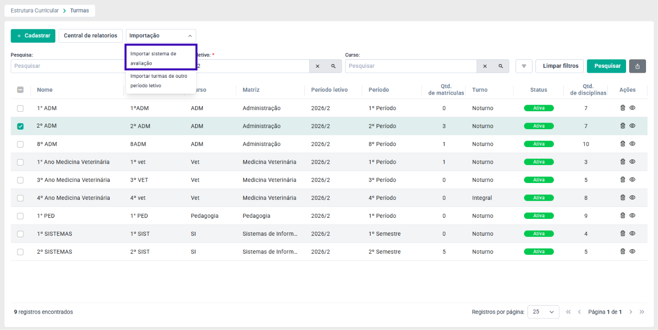Image resolution: width=658 pixels, height=330 pixels.
Task: Clear the Curso field with X icon
Action: tap(485, 66)
